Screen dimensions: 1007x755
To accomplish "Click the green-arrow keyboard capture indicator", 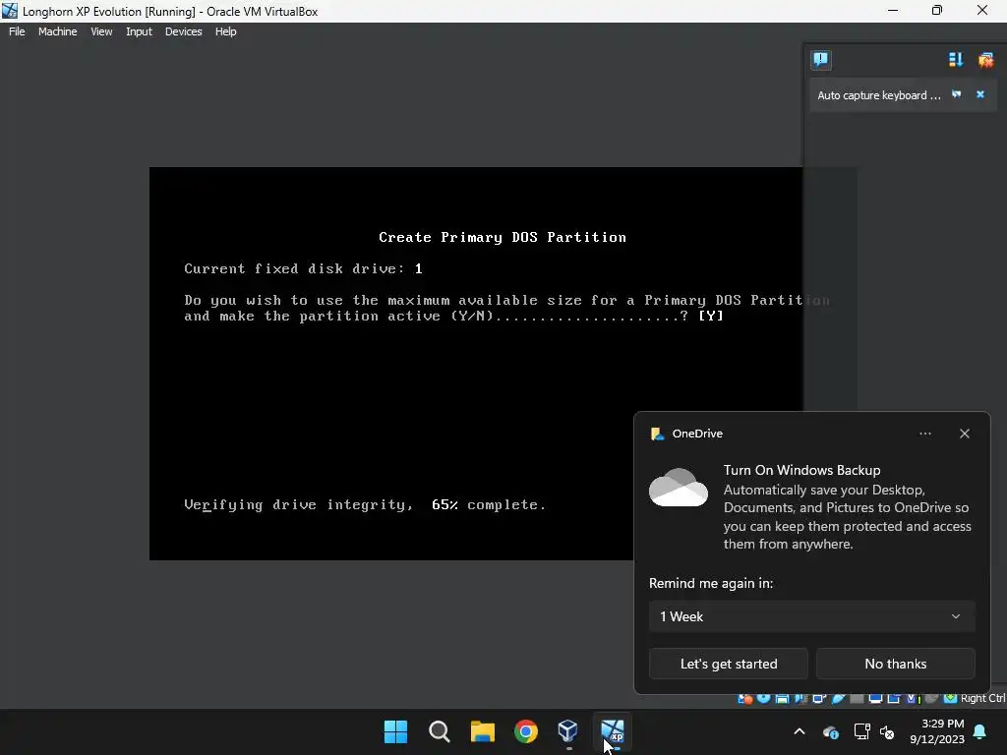I will coord(951,699).
